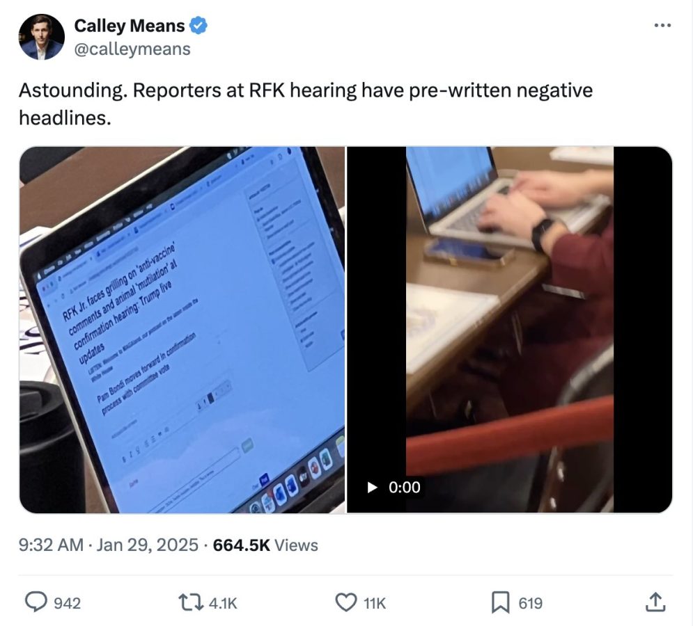This screenshot has height=626, width=693.
Task: Click the 664.5K Views count
Action: pos(265,545)
